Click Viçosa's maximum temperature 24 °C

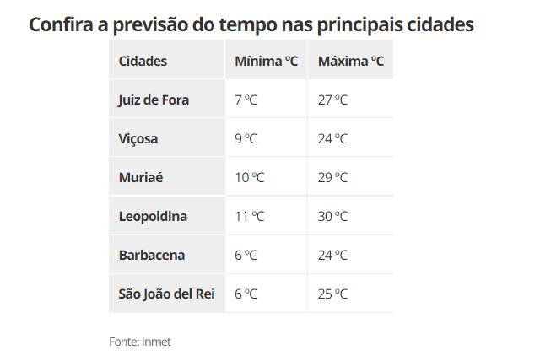[332, 138]
